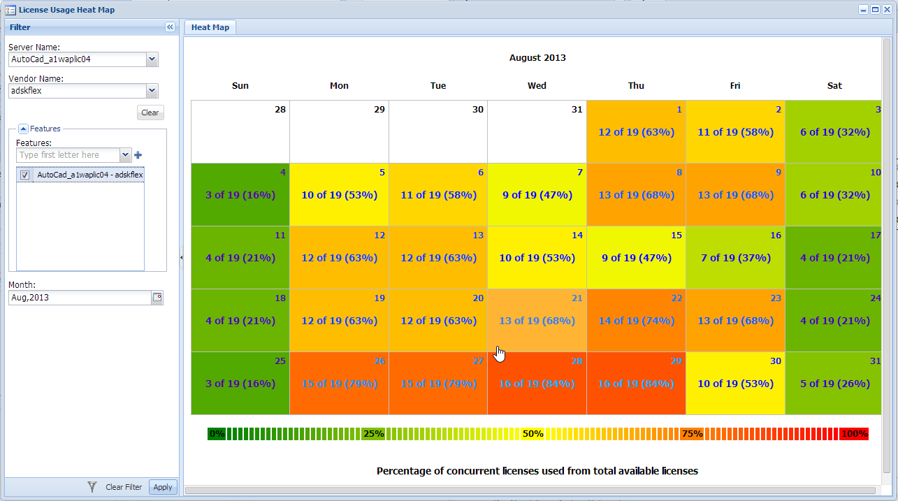Select August 11 cell 4 of 19 (21%)
This screenshot has height=501, width=898.
[240, 258]
